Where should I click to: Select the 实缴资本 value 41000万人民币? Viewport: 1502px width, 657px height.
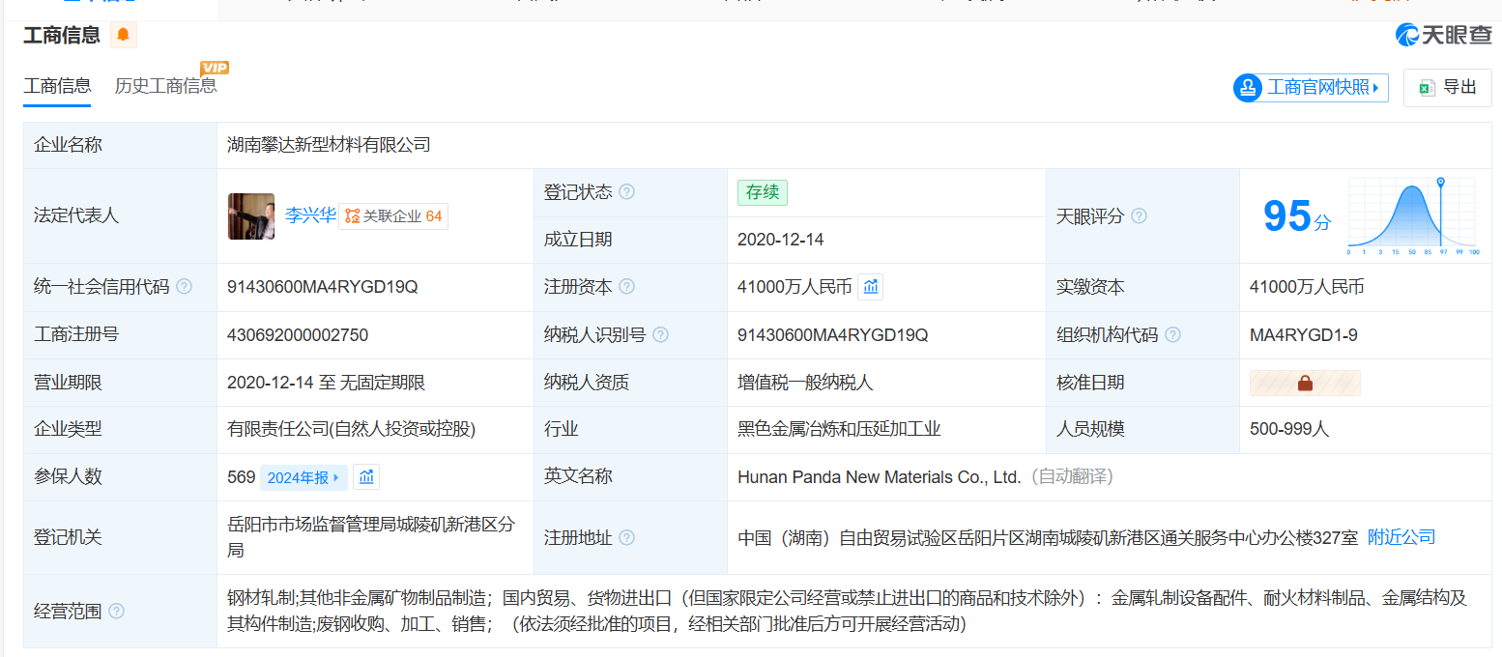click(x=1307, y=287)
